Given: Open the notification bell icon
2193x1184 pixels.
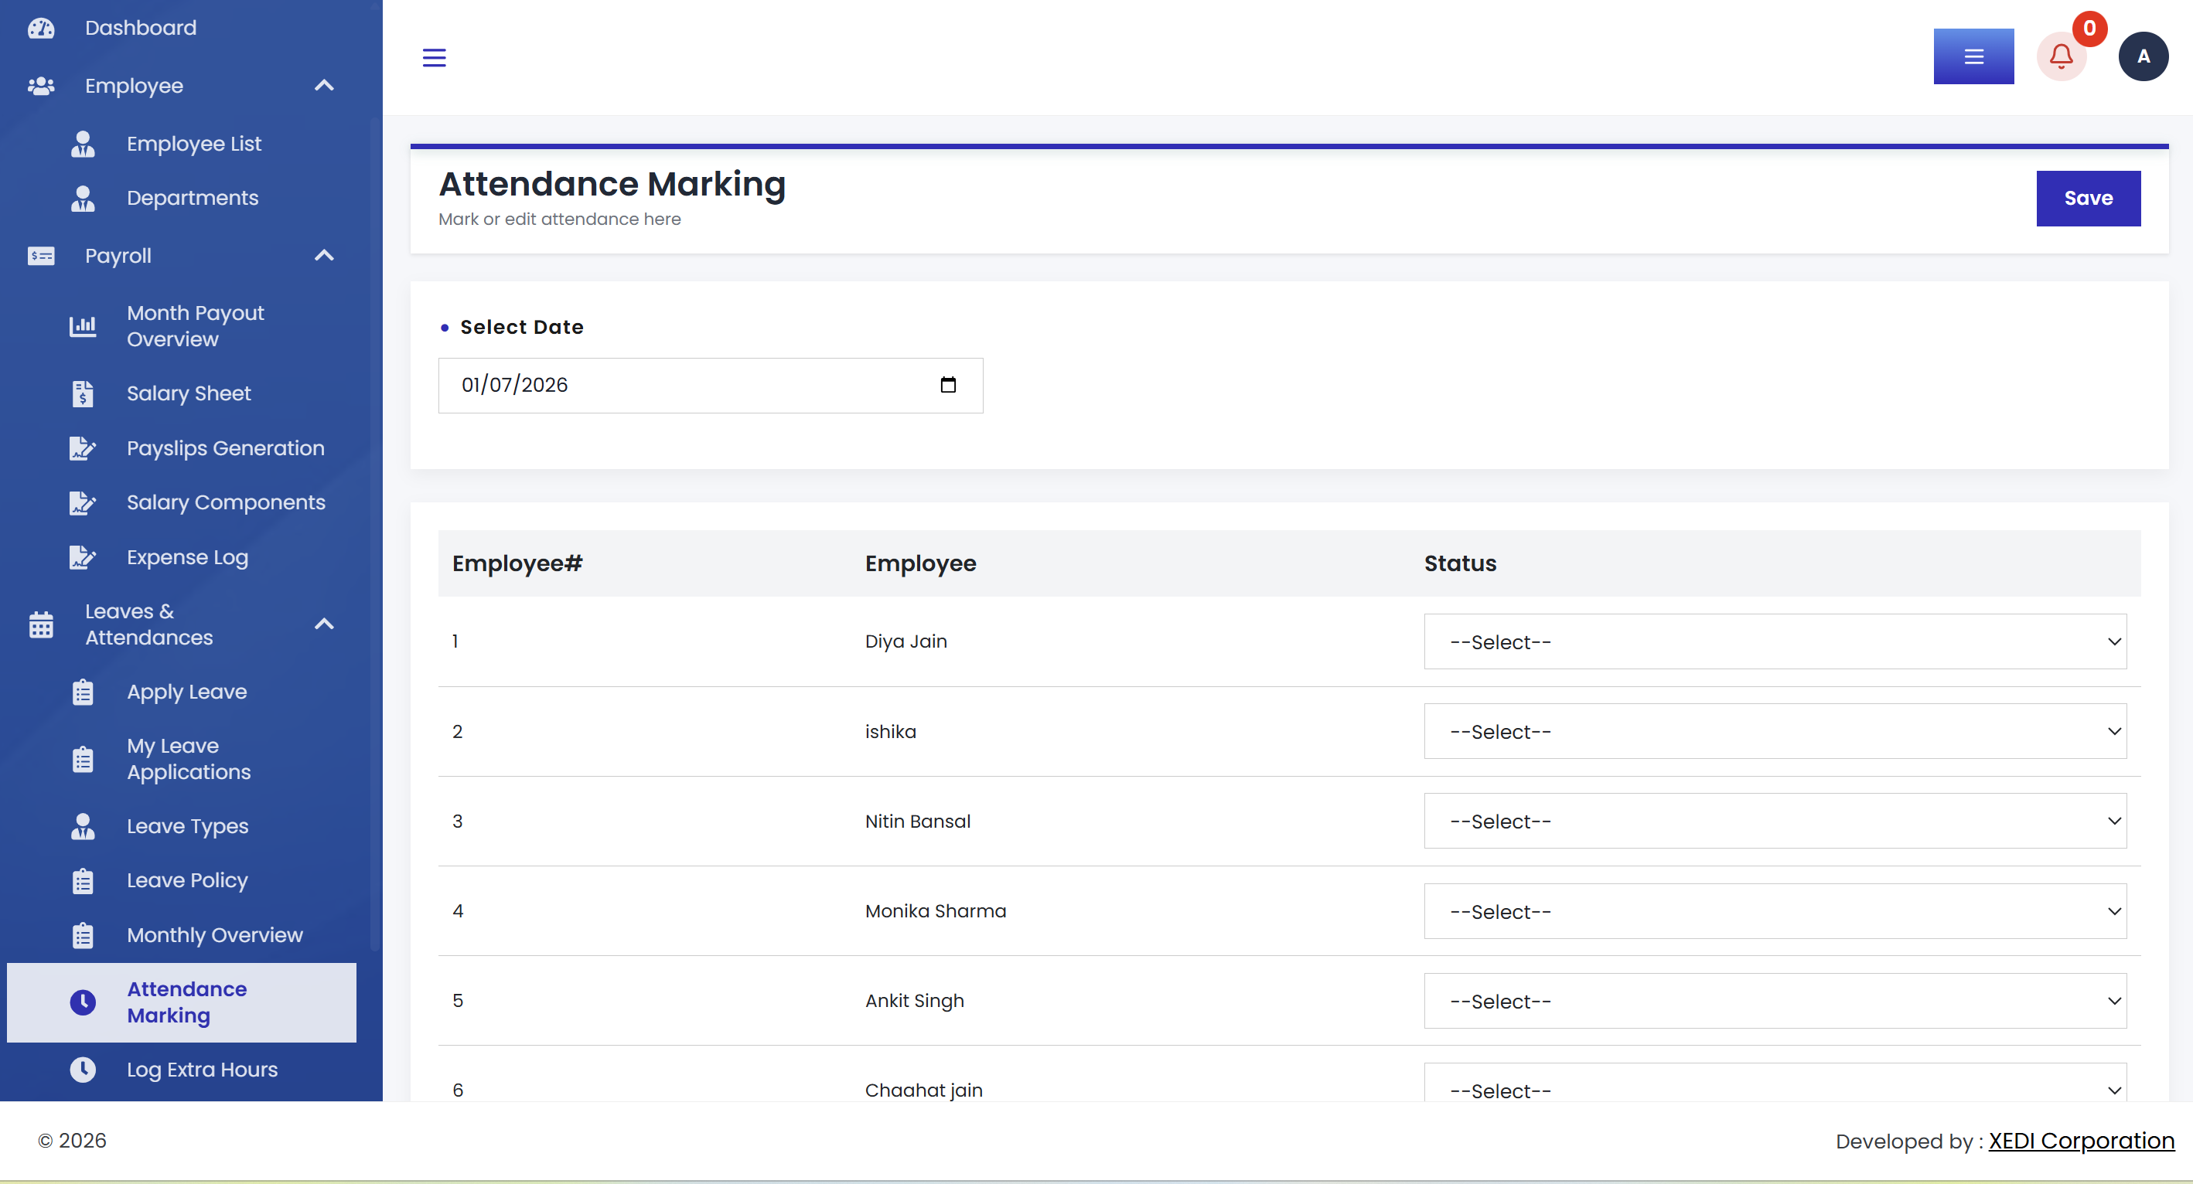Looking at the screenshot, I should click(2061, 57).
